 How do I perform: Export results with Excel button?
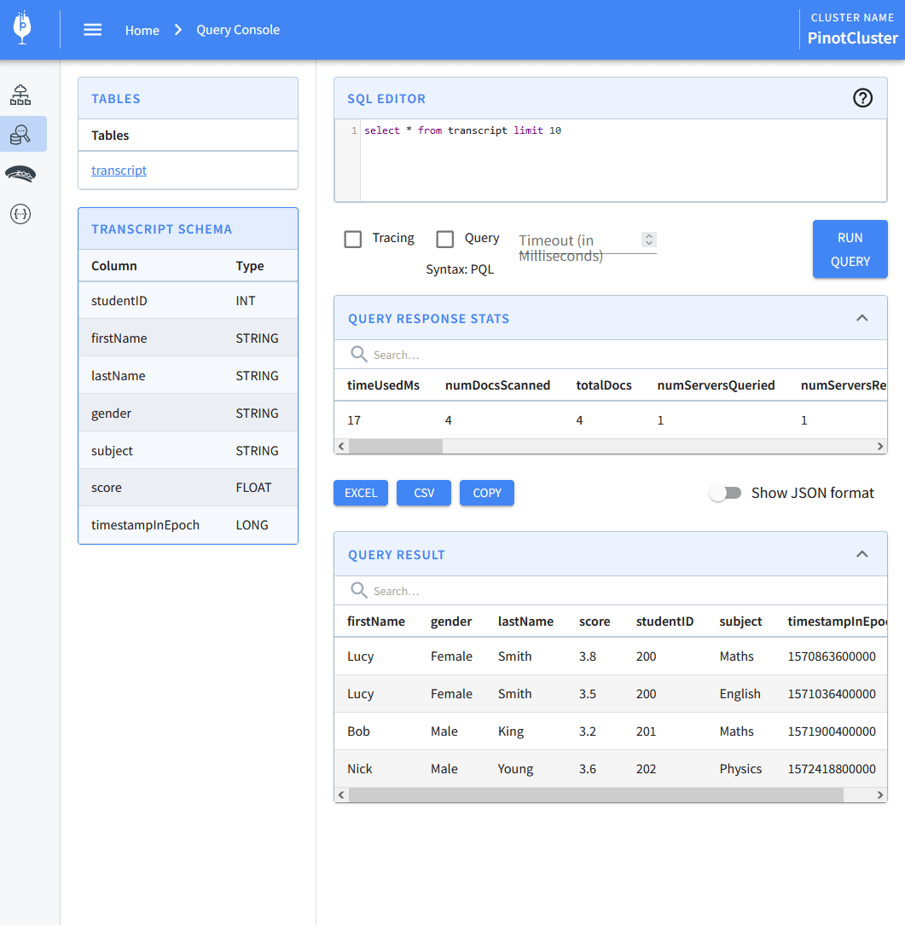click(361, 493)
